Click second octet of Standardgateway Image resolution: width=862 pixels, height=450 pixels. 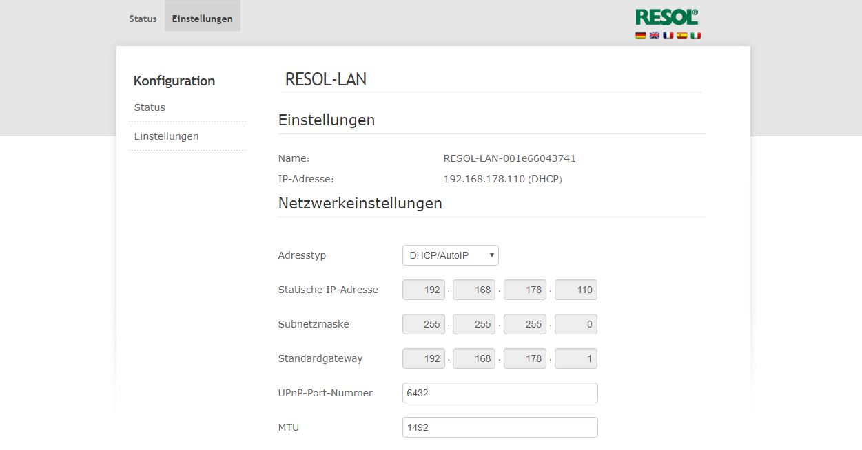coord(475,358)
